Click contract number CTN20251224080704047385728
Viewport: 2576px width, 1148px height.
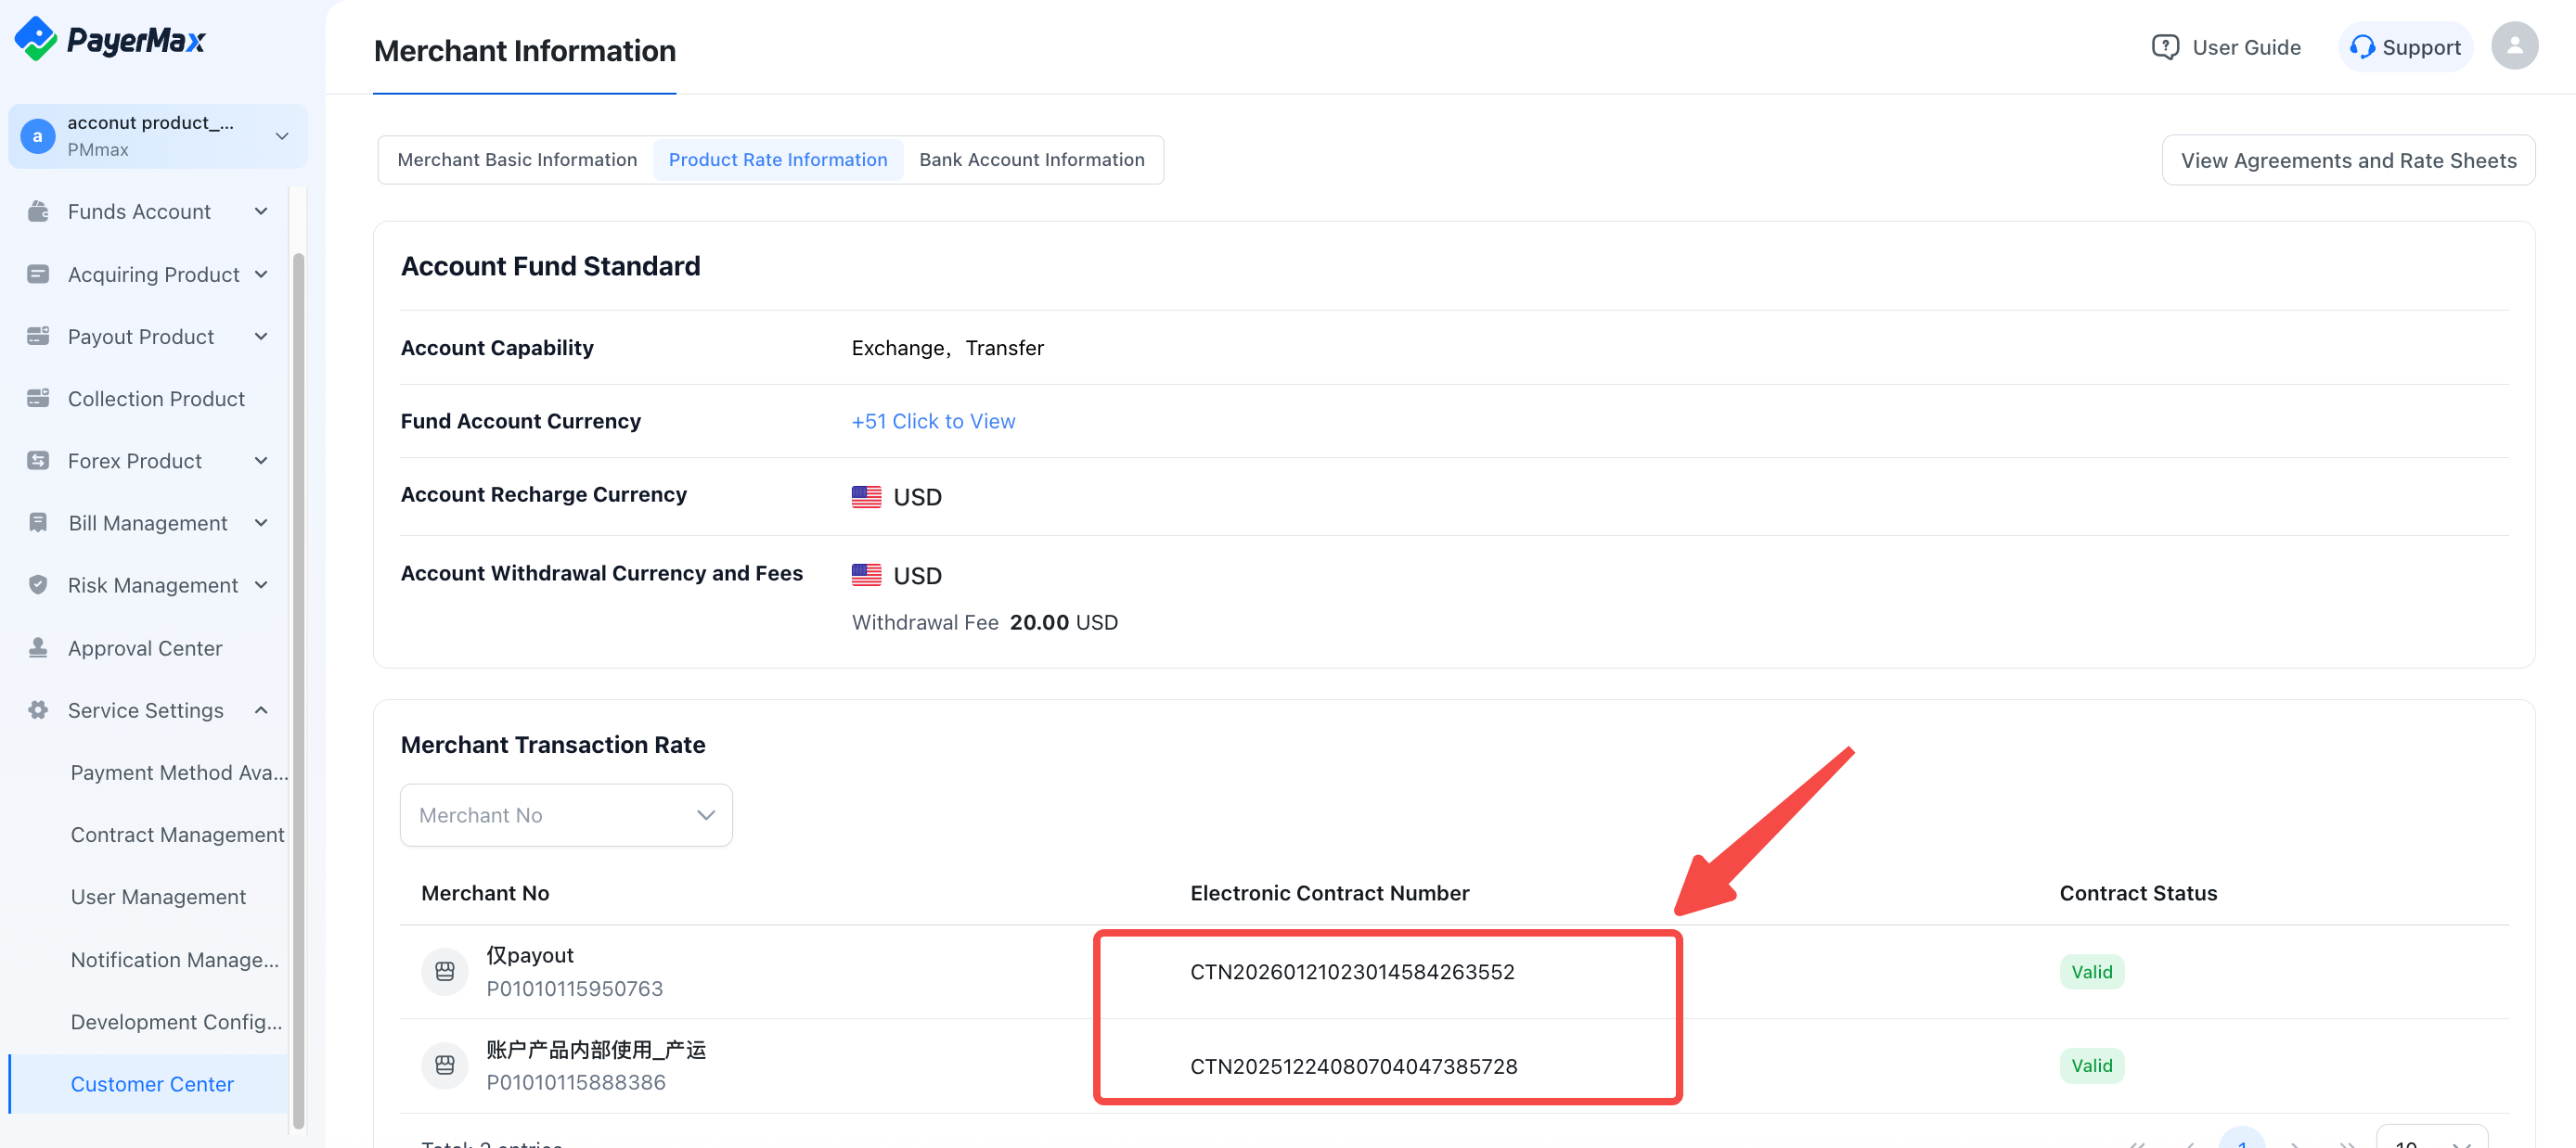(1353, 1065)
